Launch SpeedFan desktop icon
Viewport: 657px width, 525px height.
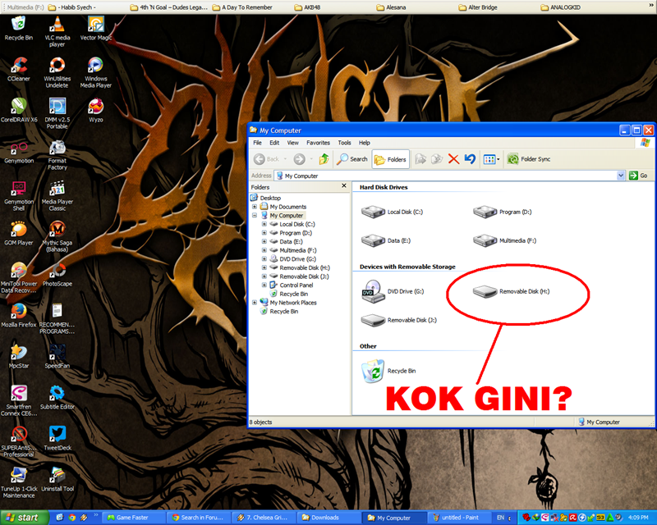click(57, 356)
